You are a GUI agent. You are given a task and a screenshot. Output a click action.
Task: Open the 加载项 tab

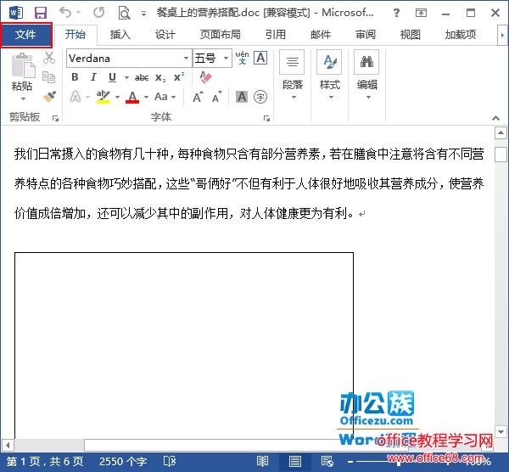coord(461,35)
